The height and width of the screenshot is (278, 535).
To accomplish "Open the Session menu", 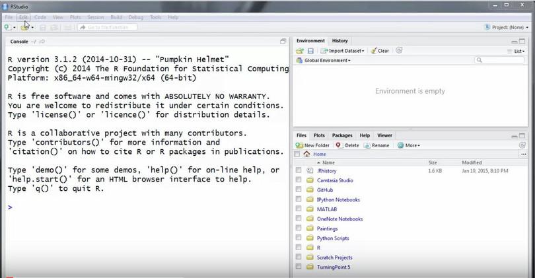I will click(x=95, y=17).
